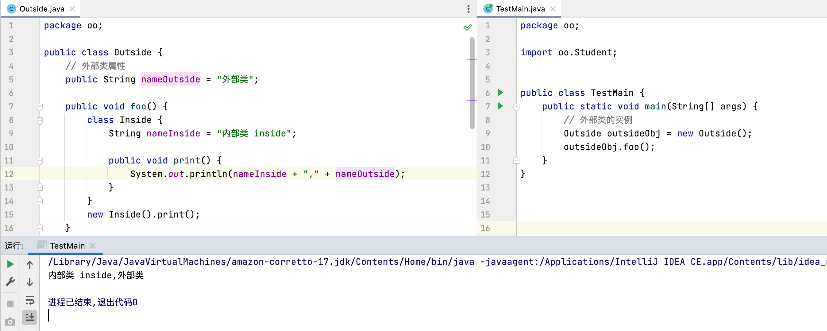Stop the running process
Image resolution: width=827 pixels, height=331 pixels.
[10, 304]
